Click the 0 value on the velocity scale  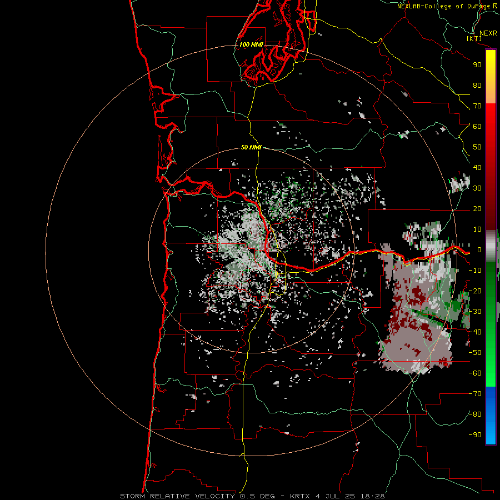(x=479, y=249)
